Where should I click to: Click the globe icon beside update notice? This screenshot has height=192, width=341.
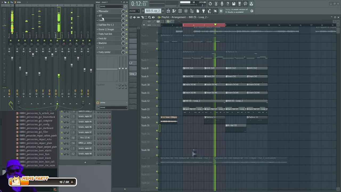tap(252, 11)
